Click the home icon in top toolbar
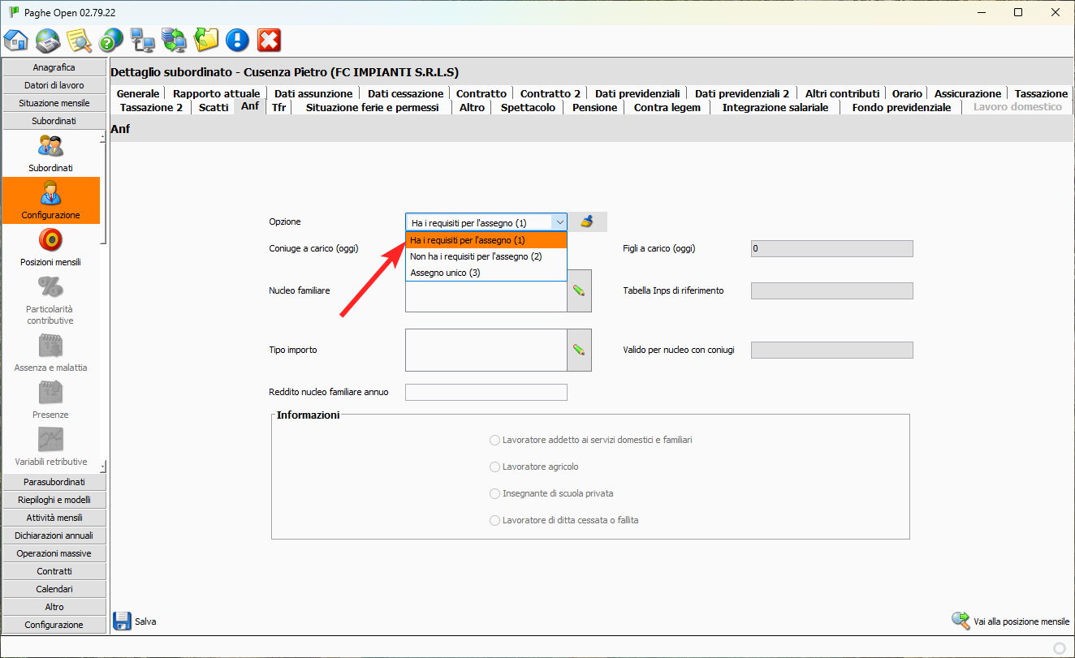The width and height of the screenshot is (1075, 658). [16, 40]
